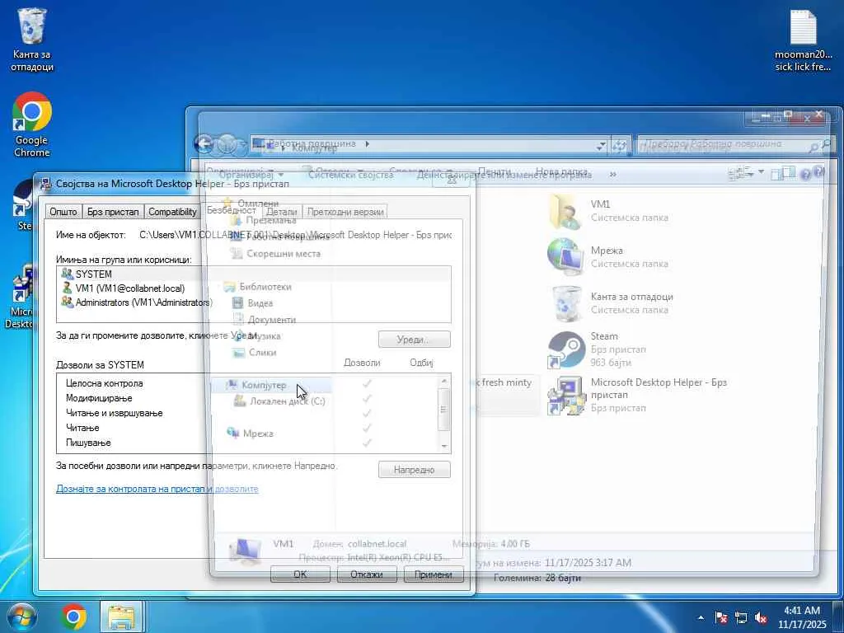Click the muted volume tray icon

point(761,617)
